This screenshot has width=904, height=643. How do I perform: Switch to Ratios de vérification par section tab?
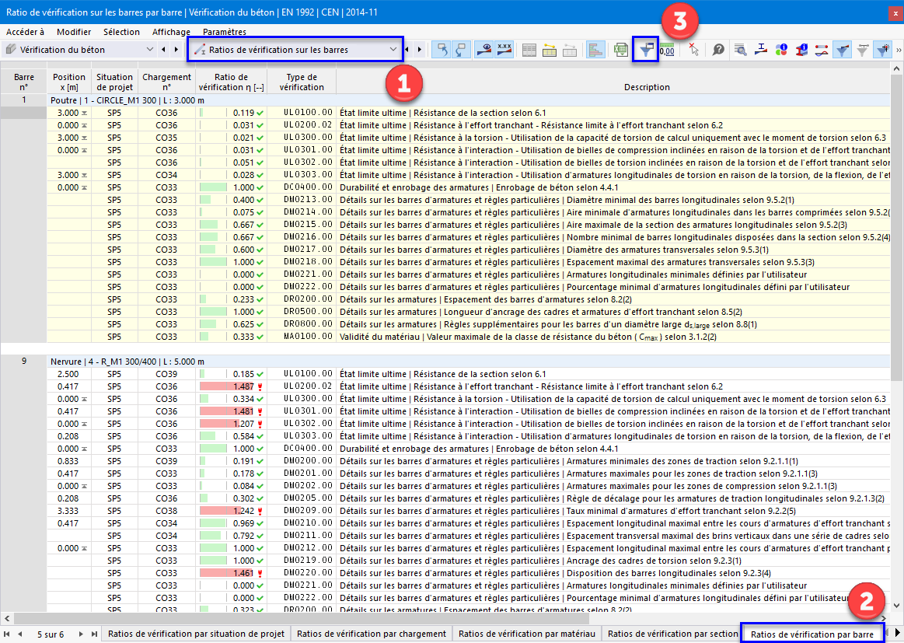click(x=673, y=634)
